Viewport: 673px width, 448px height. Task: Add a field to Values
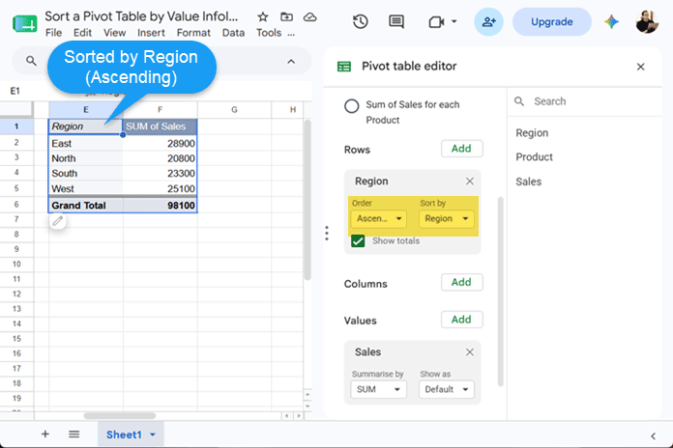461,320
